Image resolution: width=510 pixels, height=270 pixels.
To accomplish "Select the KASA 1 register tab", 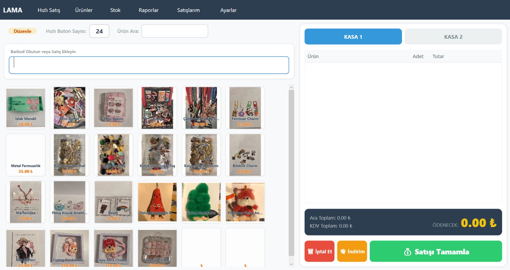I will [353, 37].
